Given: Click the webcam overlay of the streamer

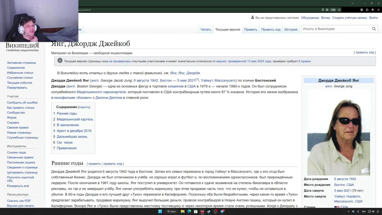Looking at the screenshot, I should click(x=39, y=21).
